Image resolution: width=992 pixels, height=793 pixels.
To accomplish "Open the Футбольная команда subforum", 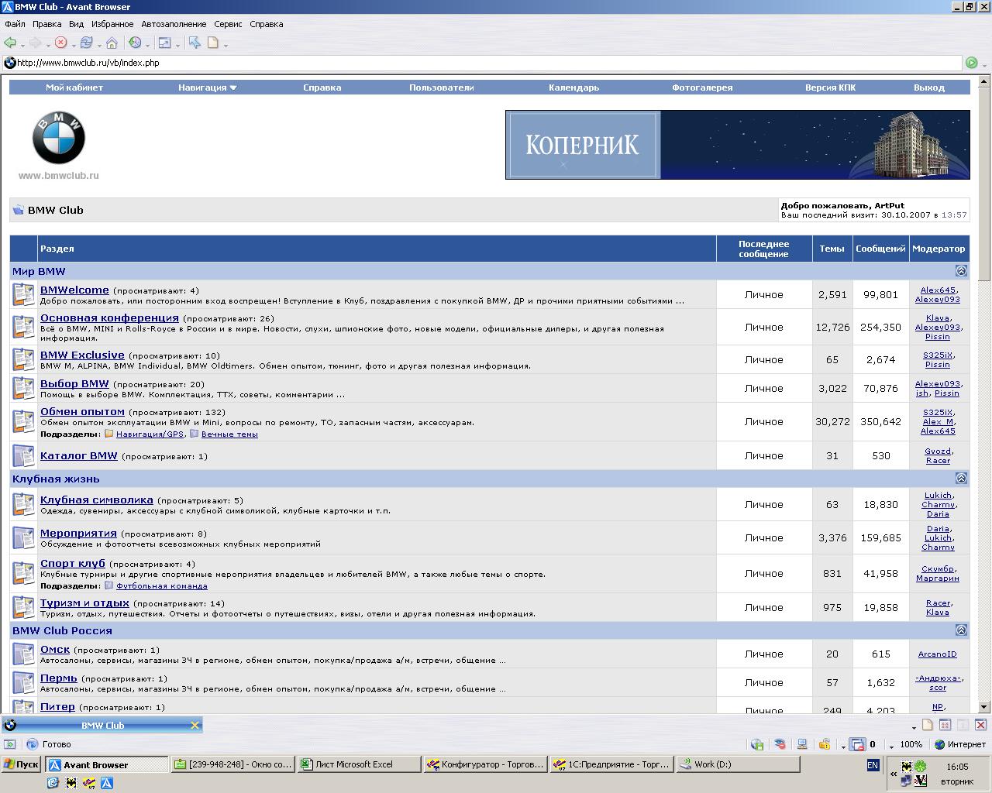I will point(161,585).
